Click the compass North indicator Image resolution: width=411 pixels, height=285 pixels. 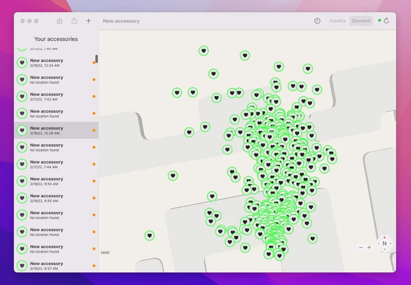pyautogui.click(x=384, y=243)
